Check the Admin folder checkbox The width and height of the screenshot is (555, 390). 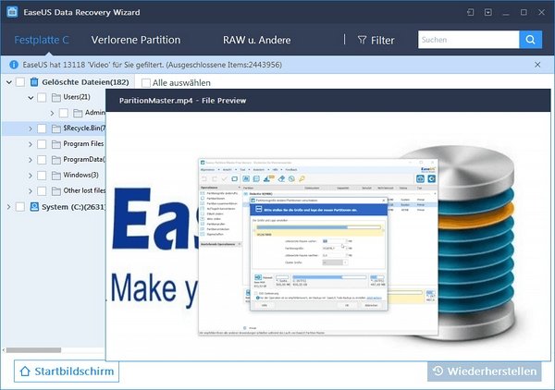click(63, 113)
